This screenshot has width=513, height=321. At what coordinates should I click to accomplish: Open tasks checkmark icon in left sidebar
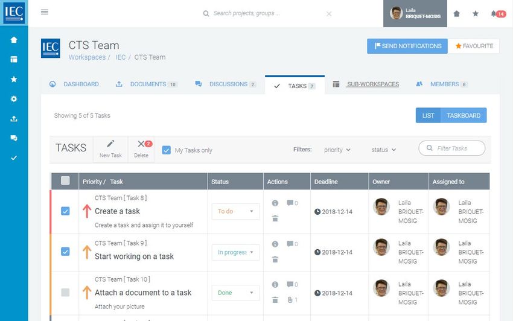point(14,157)
